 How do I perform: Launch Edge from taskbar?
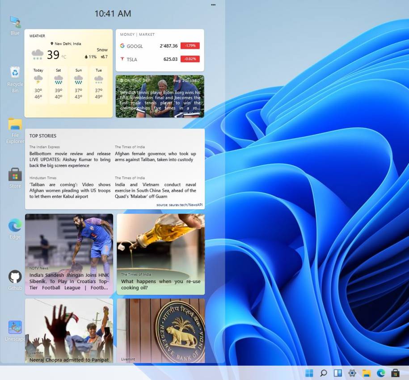pos(381,373)
